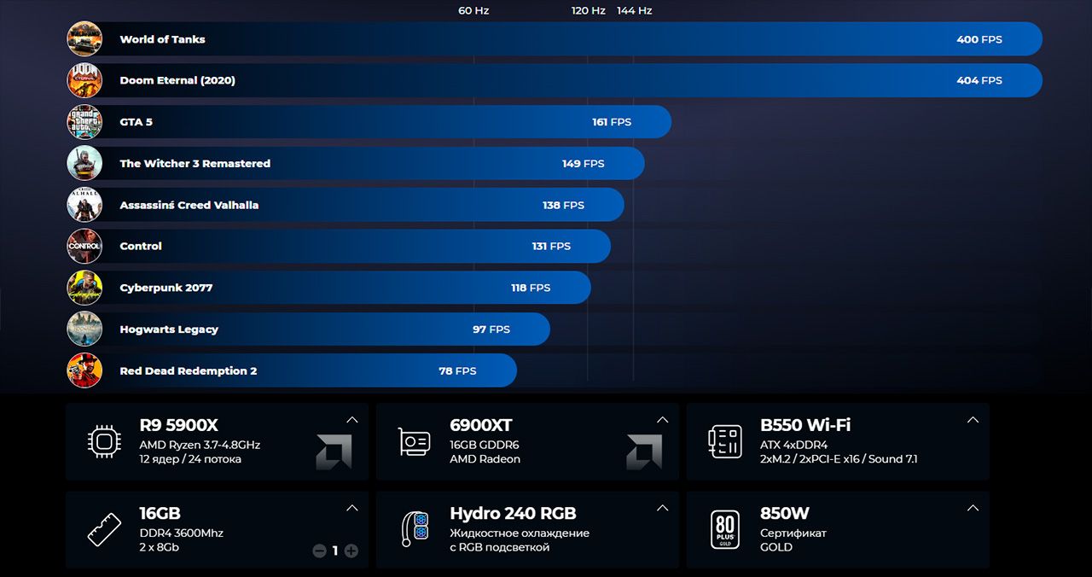Screen dimensions: 1092x577
Task: Expand the B550 Wi-Fi motherboard card
Action: [x=973, y=420]
